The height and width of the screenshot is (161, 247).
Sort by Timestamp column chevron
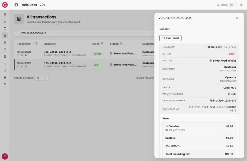[x=33, y=44]
